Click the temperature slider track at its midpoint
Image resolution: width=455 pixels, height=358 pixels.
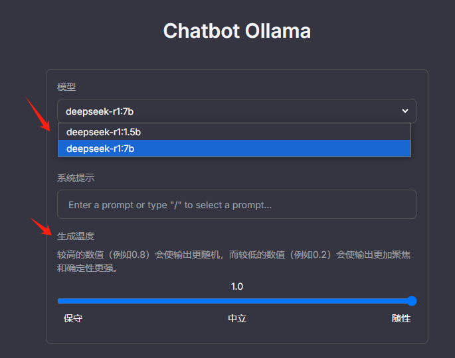(x=236, y=301)
